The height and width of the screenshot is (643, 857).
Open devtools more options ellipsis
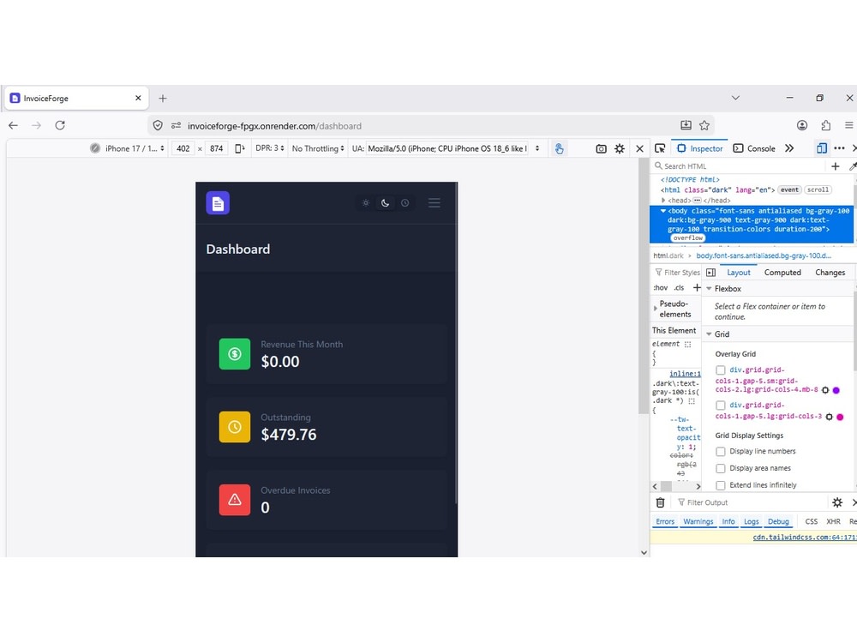(840, 148)
